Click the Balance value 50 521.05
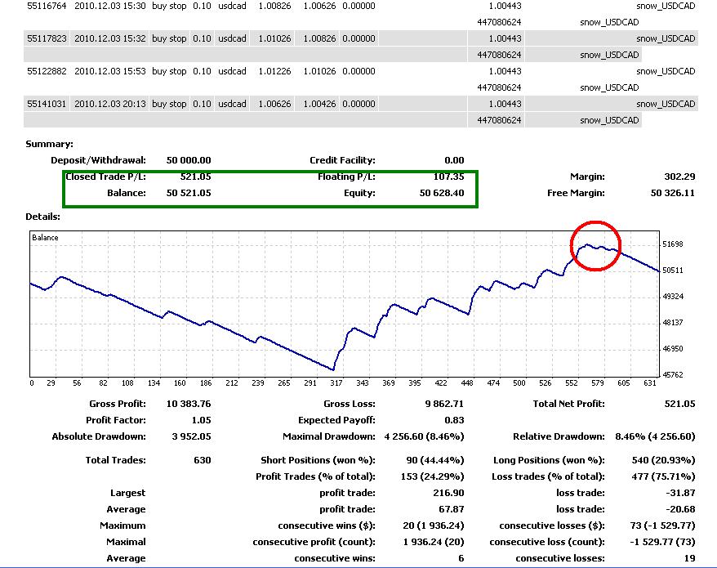This screenshot has width=717, height=568. coord(189,193)
